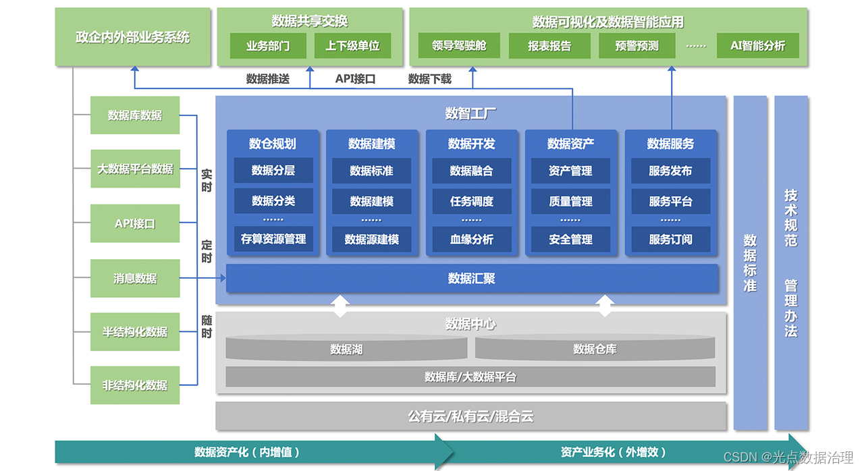
Task: Click the 数据汇聚 button
Action: pos(472,279)
